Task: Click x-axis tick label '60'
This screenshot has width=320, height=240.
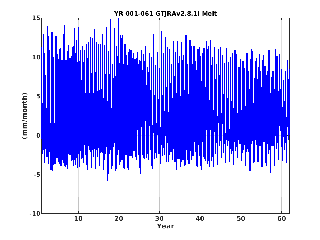Action: [x=282, y=218]
